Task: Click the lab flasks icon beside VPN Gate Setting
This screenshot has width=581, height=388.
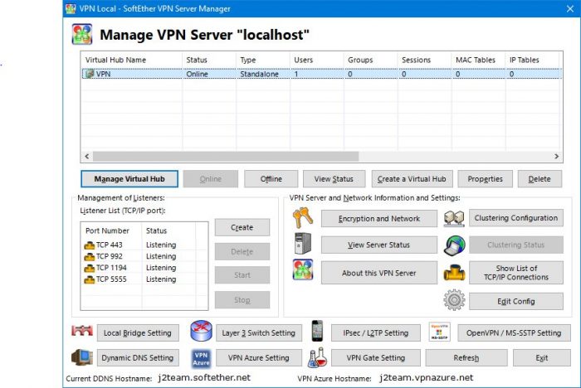Action: click(318, 357)
